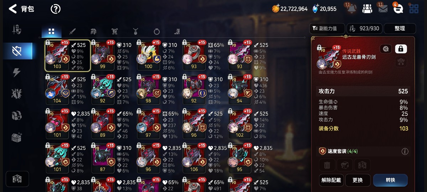Open the 副能力值 sort filter
The height and width of the screenshot is (192, 427).
(x=327, y=28)
